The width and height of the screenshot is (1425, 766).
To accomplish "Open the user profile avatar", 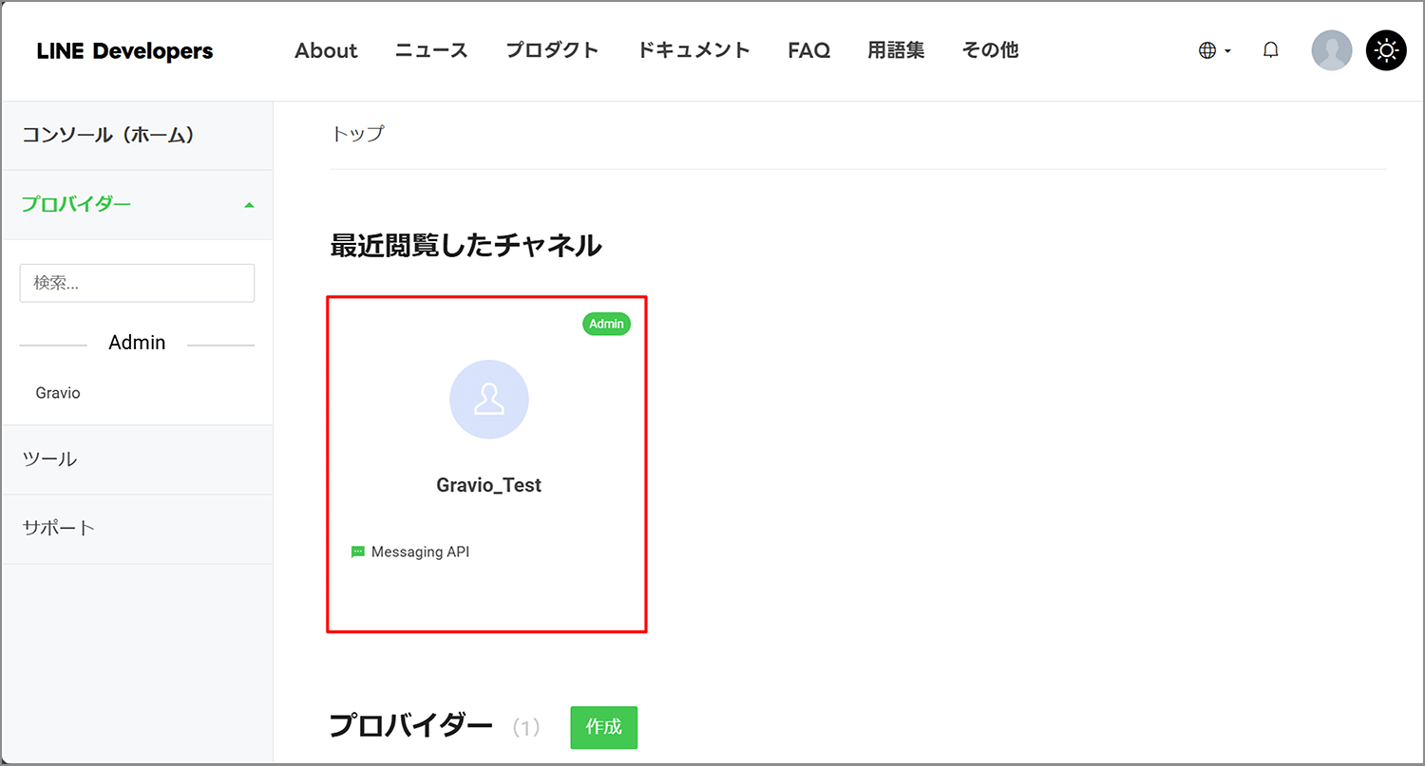I will point(1331,51).
